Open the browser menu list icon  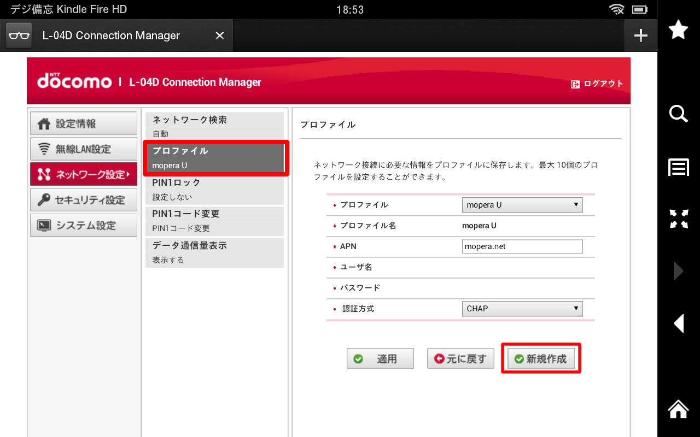(x=678, y=168)
